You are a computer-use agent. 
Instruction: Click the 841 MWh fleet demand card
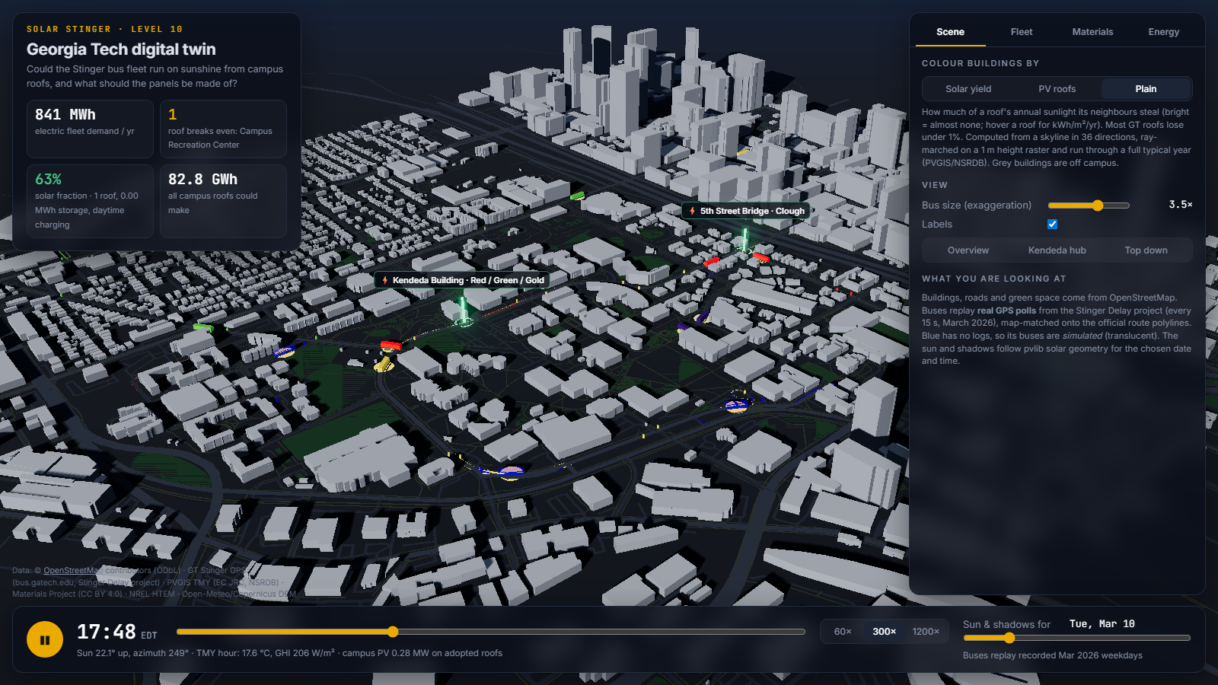click(x=90, y=129)
